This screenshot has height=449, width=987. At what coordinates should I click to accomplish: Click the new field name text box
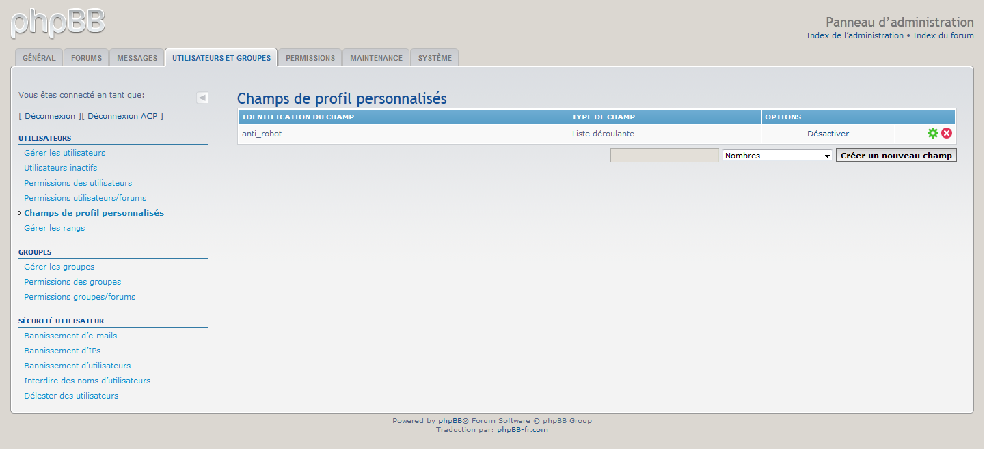tap(664, 156)
